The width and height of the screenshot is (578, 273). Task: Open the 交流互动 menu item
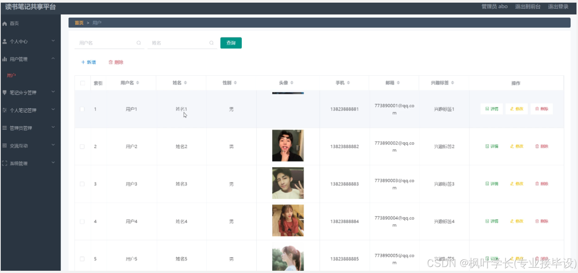(30, 146)
